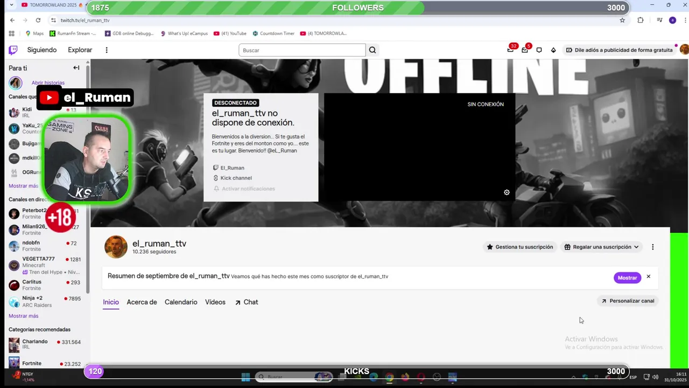This screenshot has width=689, height=388.
Task: Switch to the Videos tab
Action: click(x=215, y=302)
